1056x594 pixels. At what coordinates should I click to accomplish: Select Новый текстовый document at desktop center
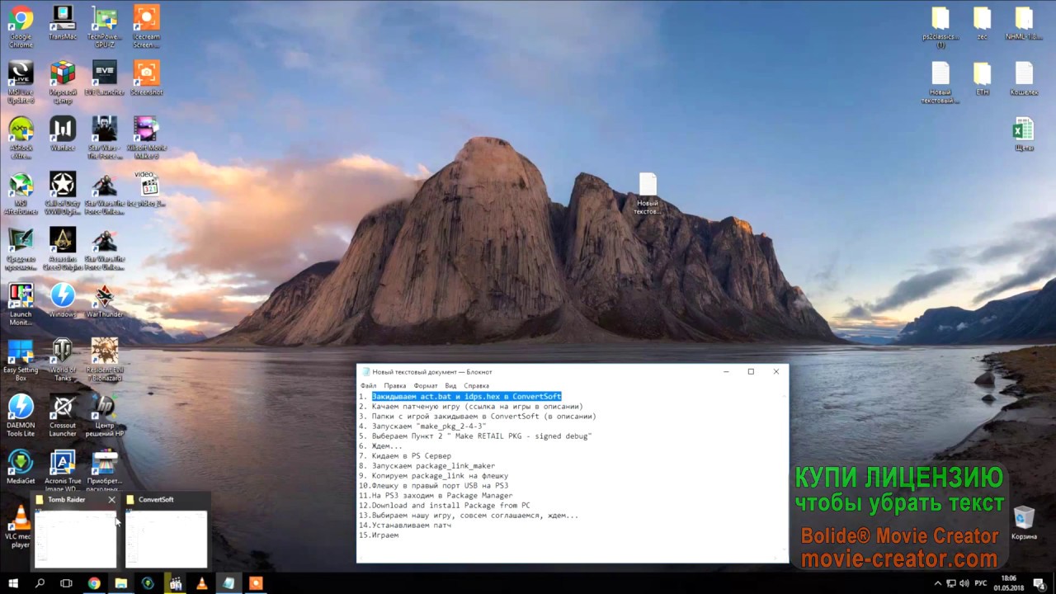tap(648, 195)
